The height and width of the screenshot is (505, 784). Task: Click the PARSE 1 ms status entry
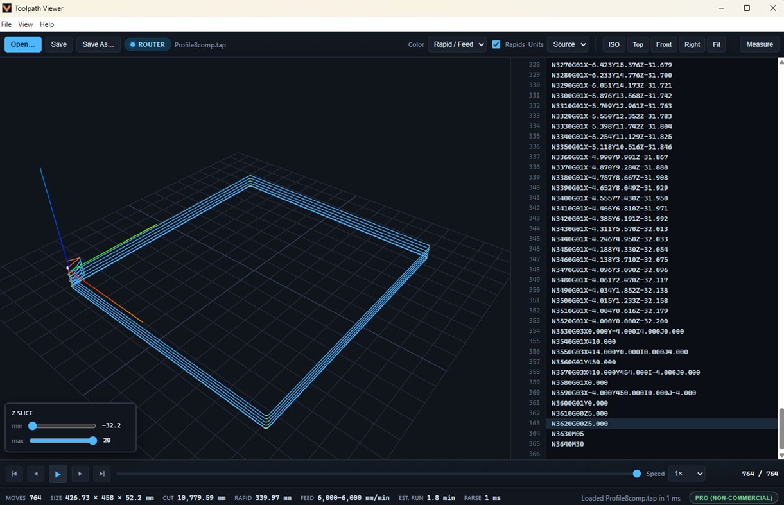coord(483,497)
